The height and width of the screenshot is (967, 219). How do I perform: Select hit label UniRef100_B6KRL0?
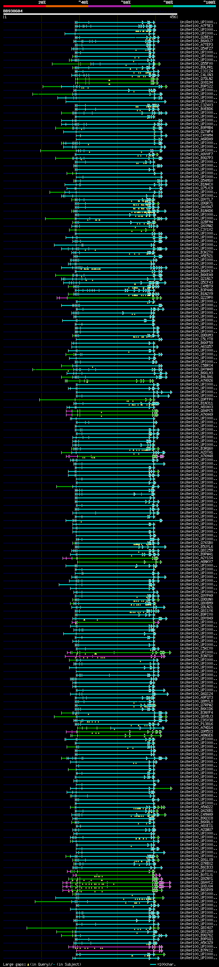coord(196,822)
